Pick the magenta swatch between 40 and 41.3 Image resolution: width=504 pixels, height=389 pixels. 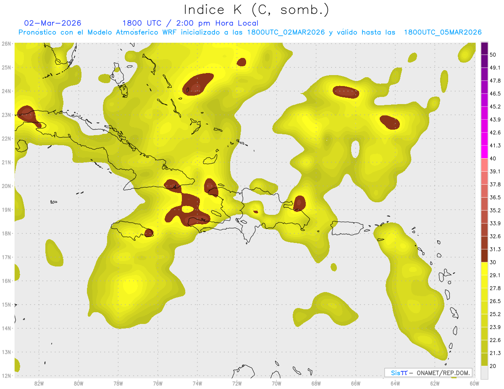484,151
